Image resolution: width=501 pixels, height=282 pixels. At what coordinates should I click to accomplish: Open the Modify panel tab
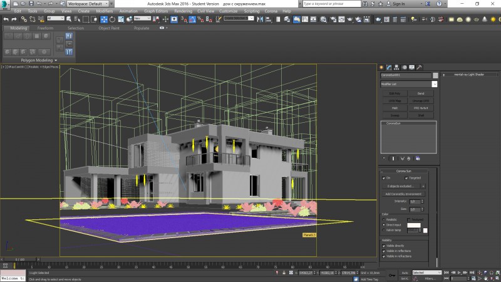tap(389, 67)
